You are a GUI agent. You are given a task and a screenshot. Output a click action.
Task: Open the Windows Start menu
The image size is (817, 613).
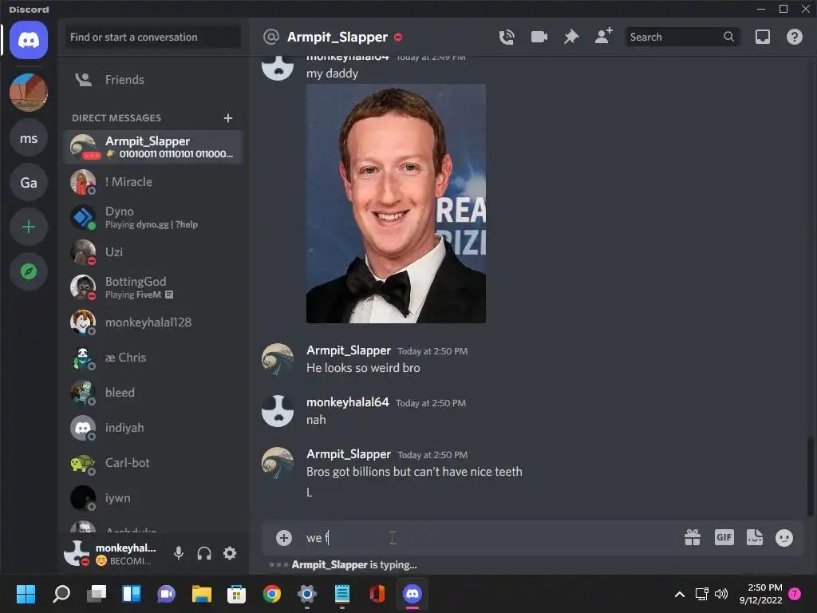point(26,594)
